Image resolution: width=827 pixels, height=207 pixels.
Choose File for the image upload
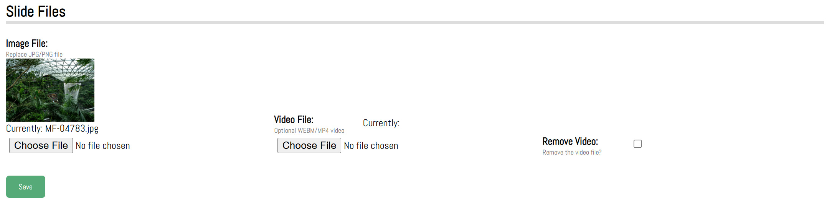point(41,146)
